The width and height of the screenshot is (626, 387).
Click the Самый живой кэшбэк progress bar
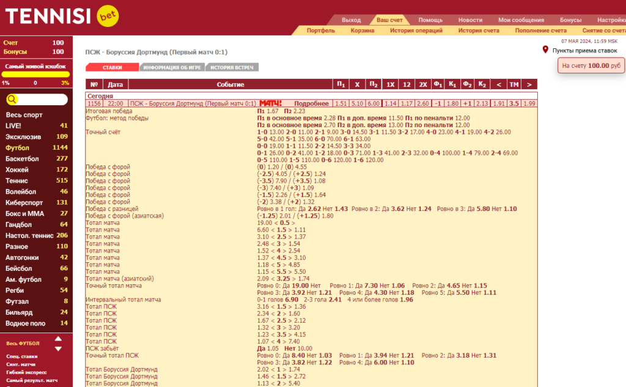pos(35,75)
